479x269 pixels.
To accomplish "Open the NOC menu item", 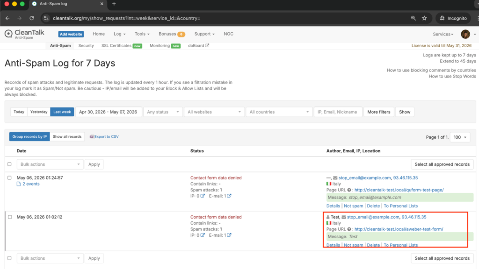I will (x=228, y=34).
